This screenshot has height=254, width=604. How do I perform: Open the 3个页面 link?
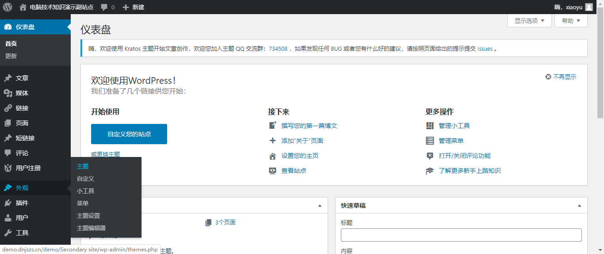[226, 222]
